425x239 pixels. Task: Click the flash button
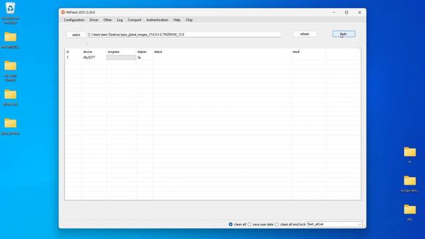[344, 34]
